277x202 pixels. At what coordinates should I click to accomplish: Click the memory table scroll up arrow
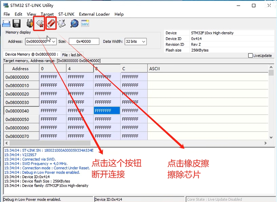coord(271,67)
